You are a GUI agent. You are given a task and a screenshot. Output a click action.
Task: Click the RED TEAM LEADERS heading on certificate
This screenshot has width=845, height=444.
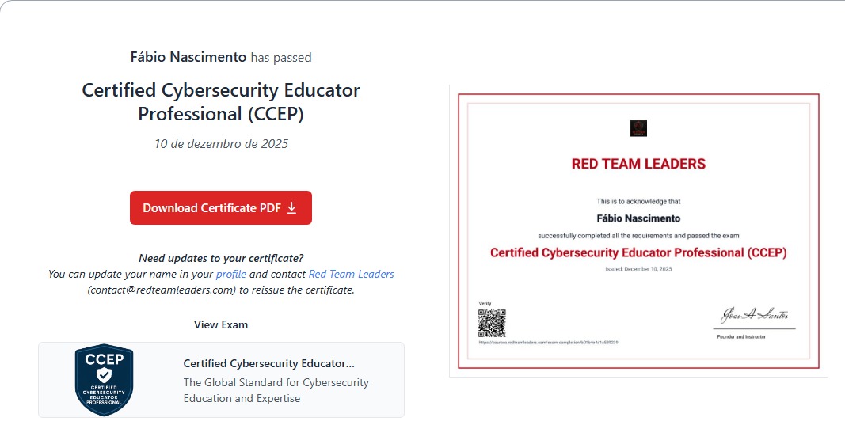(x=638, y=165)
